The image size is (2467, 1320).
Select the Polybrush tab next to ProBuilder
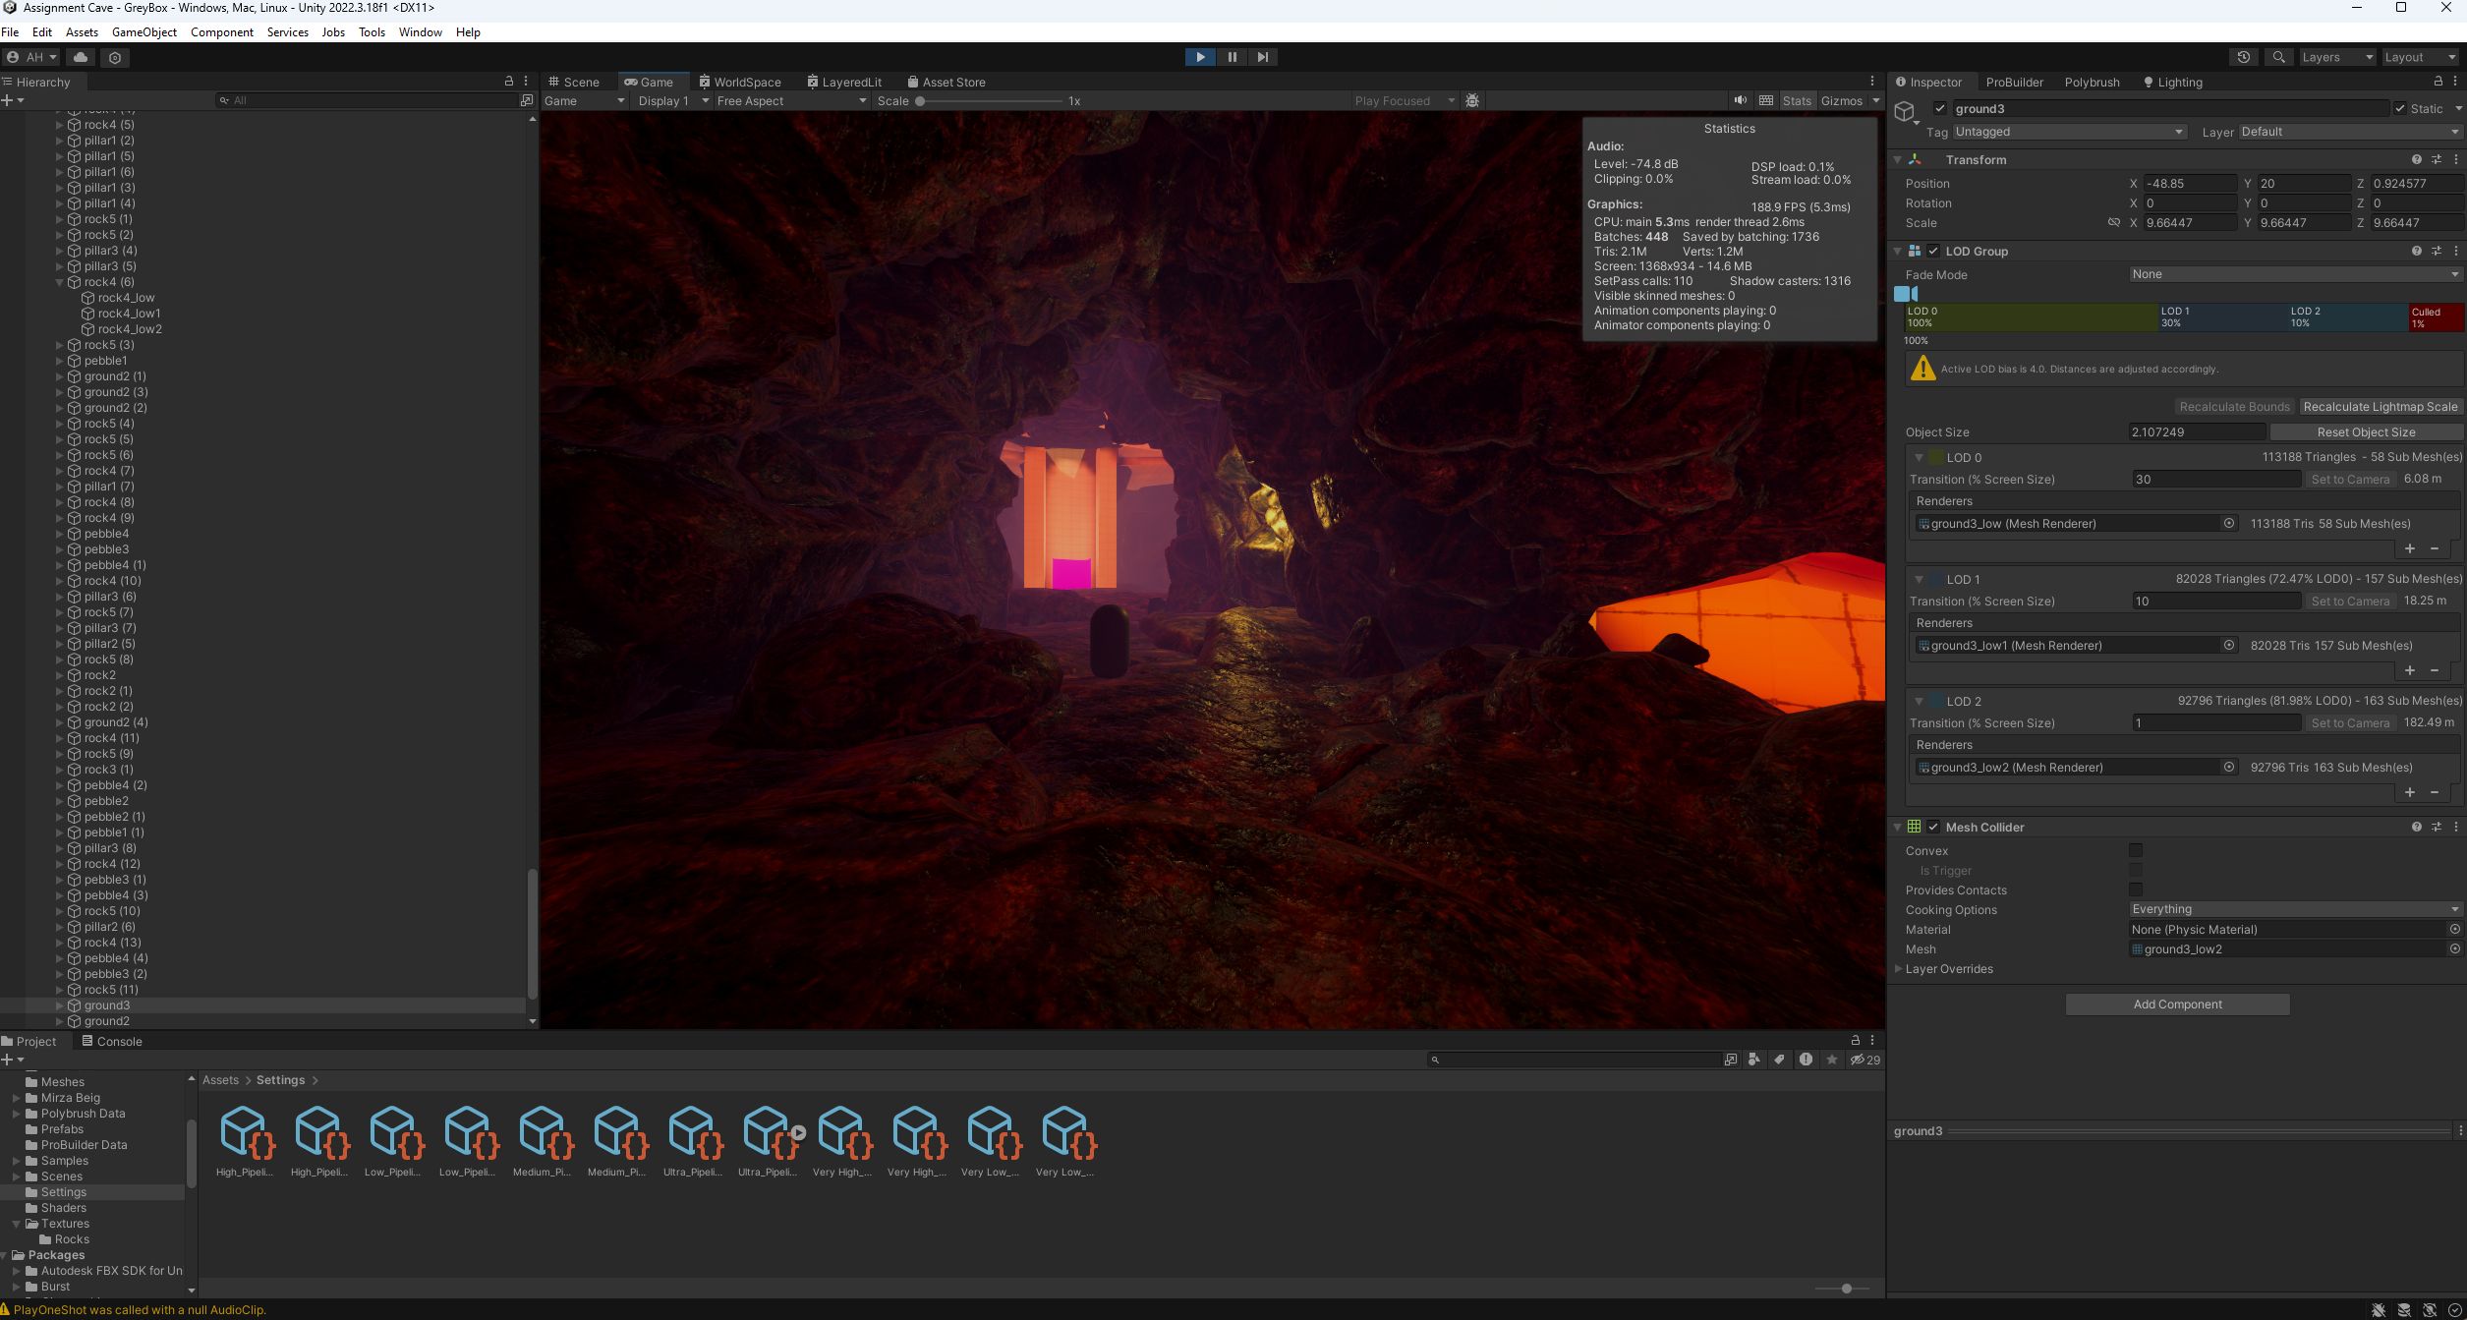(x=2092, y=82)
